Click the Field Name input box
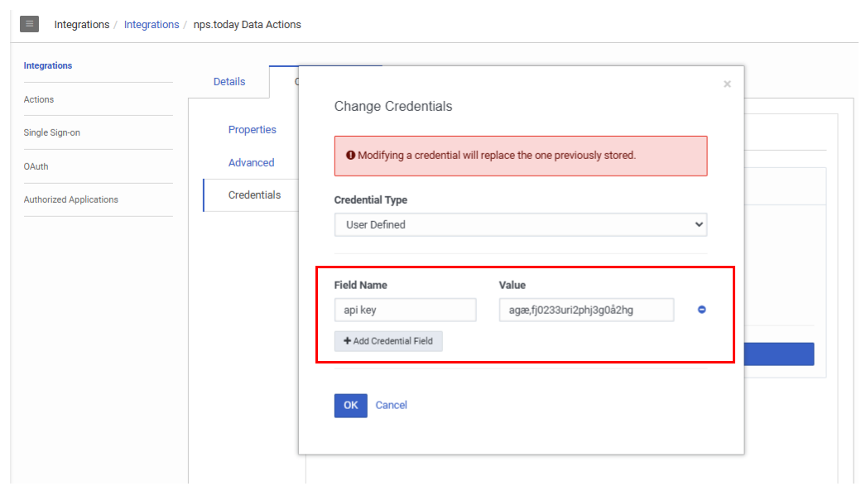The image size is (866, 491). [405, 309]
